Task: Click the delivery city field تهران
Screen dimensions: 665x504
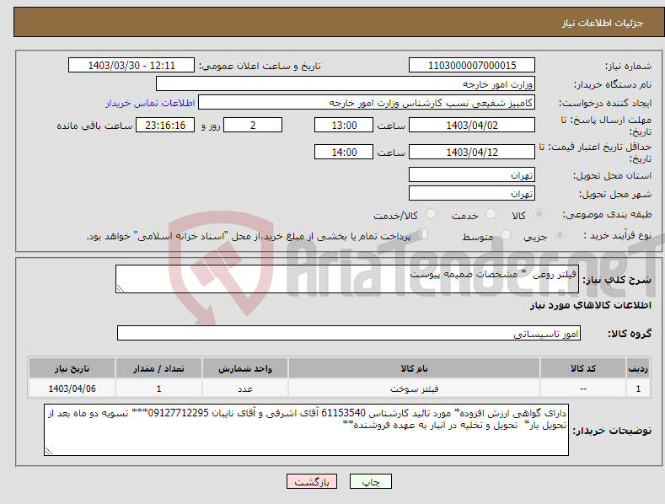Action: pos(472,194)
